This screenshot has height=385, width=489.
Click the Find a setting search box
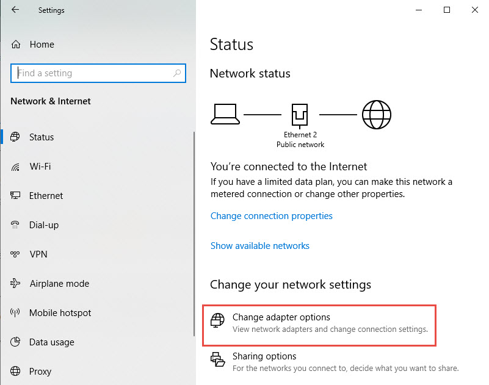coord(92,73)
